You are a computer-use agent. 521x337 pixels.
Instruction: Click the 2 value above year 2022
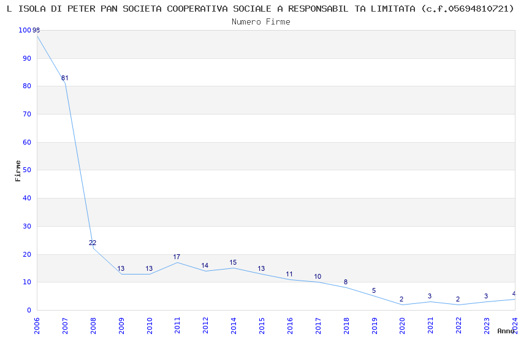click(458, 299)
